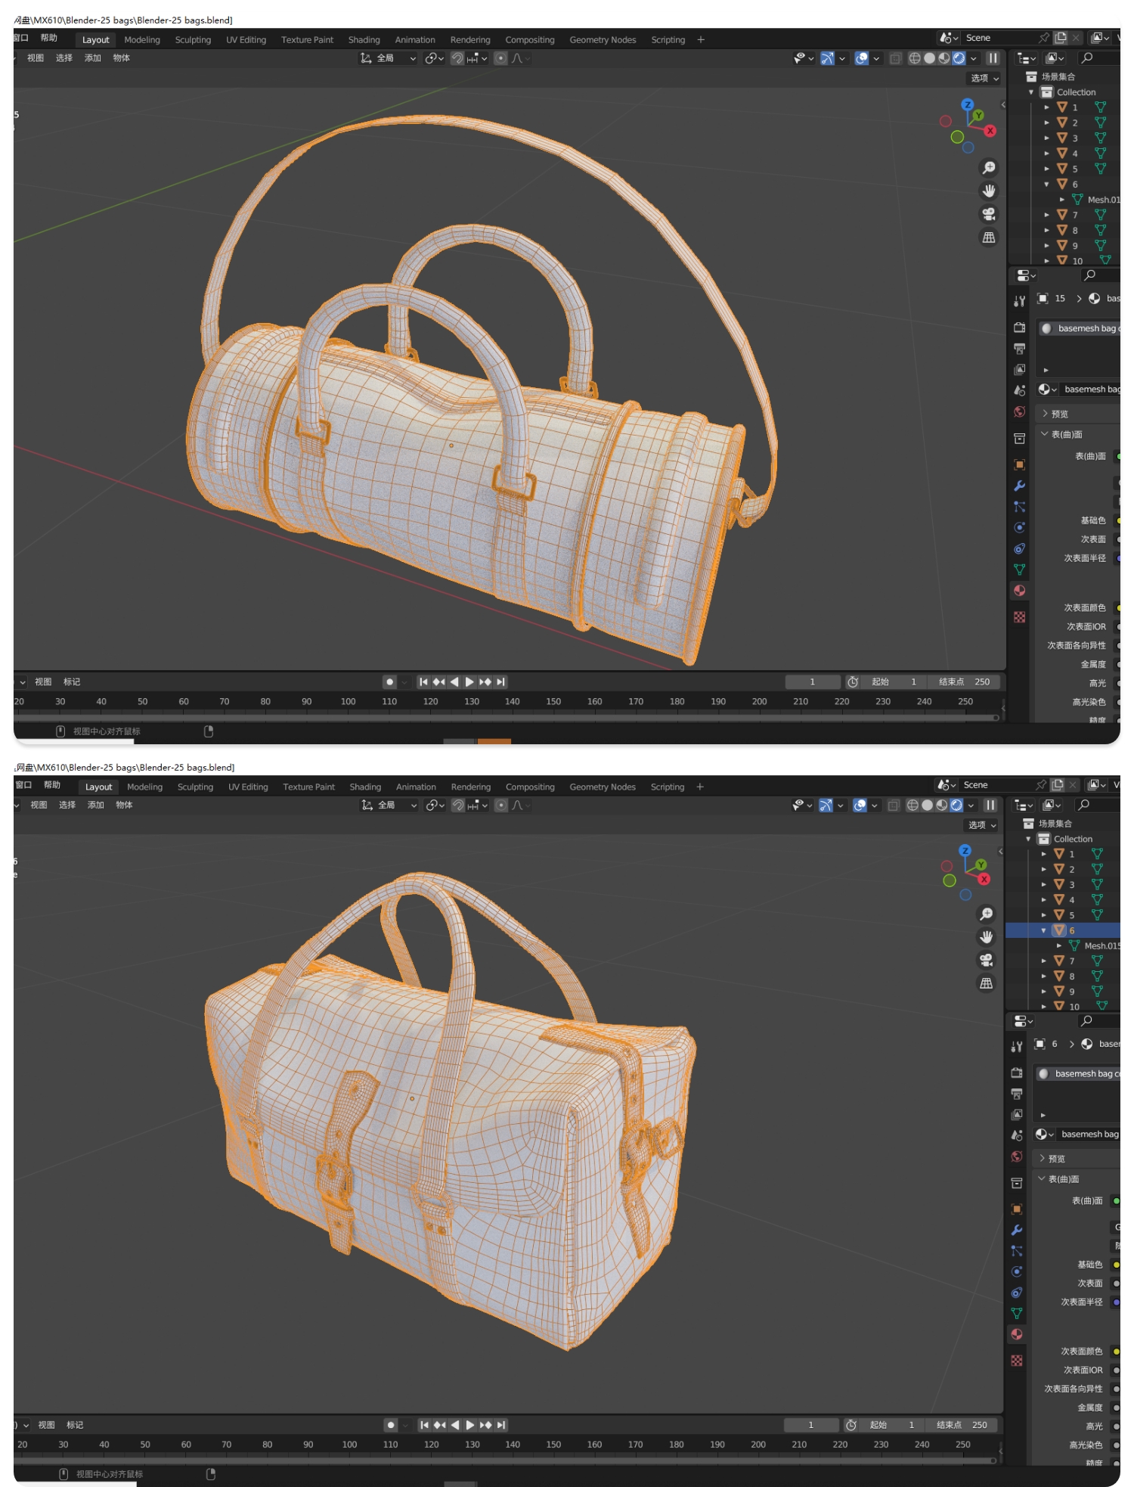
Task: Collapse object 6 in top Blender outliner
Action: coord(1046,185)
